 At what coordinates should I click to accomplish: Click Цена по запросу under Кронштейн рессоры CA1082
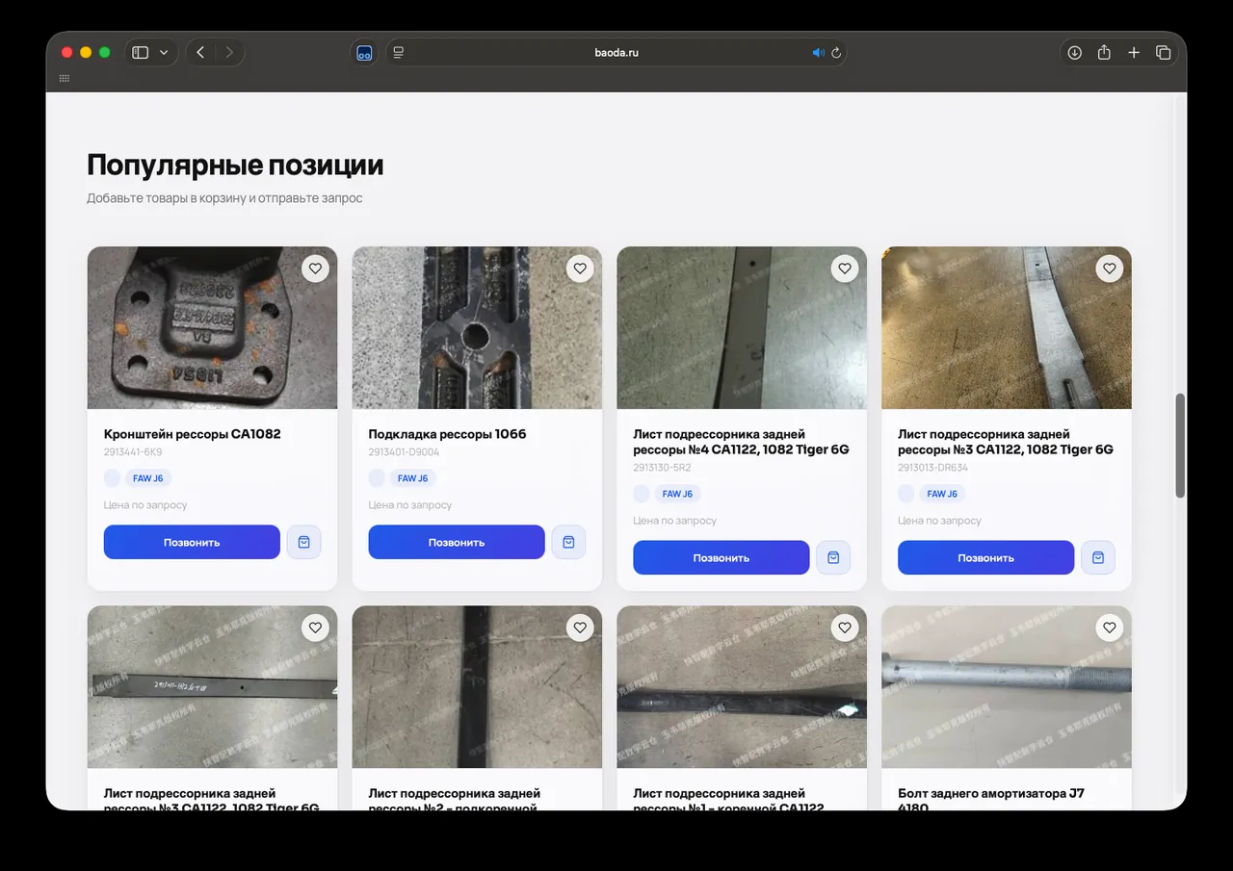pyautogui.click(x=145, y=505)
